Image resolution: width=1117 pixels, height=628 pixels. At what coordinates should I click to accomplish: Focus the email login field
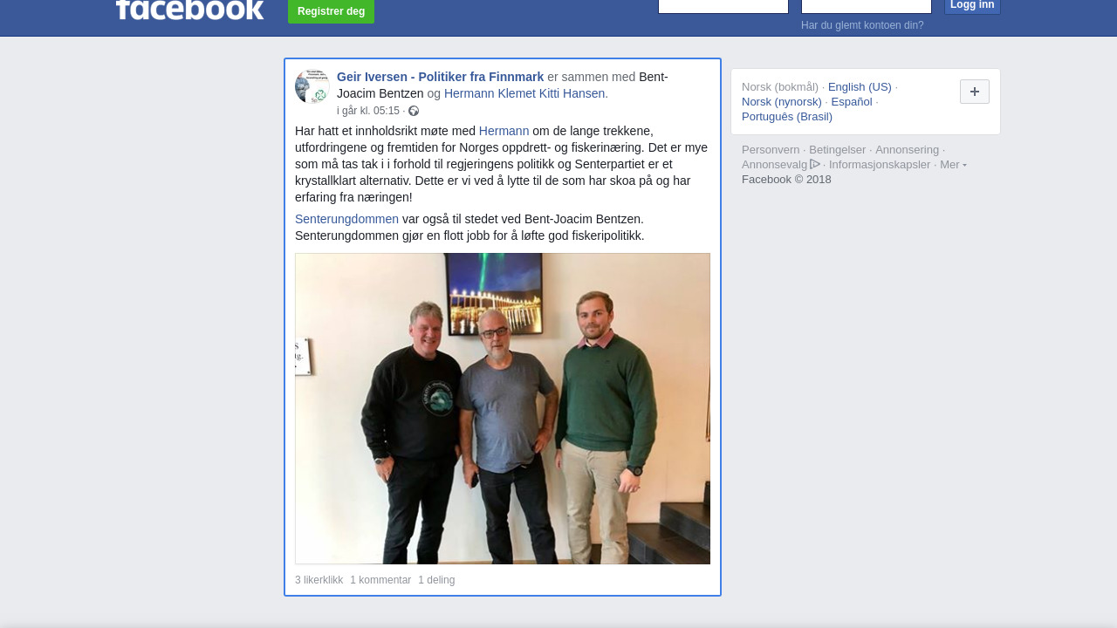click(723, 6)
